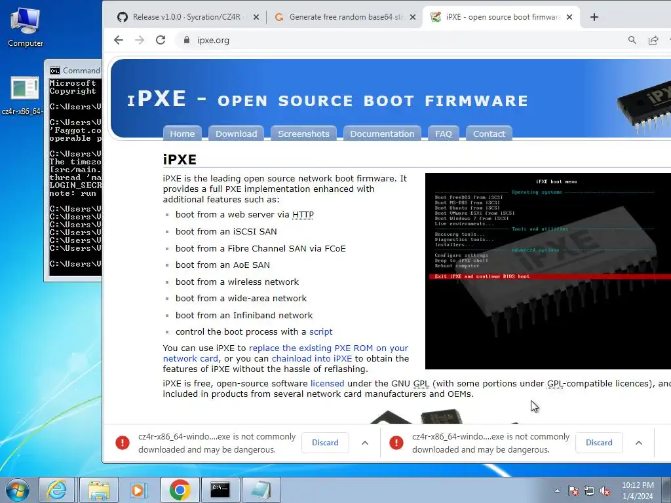Open the Documentation navigation tab
Image resolution: width=671 pixels, height=503 pixels.
tap(382, 134)
